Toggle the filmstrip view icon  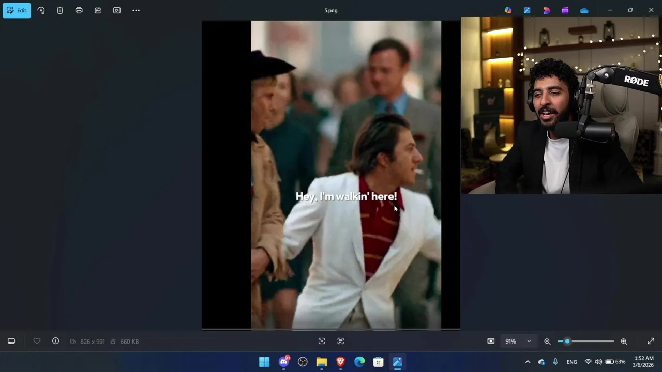pos(11,341)
